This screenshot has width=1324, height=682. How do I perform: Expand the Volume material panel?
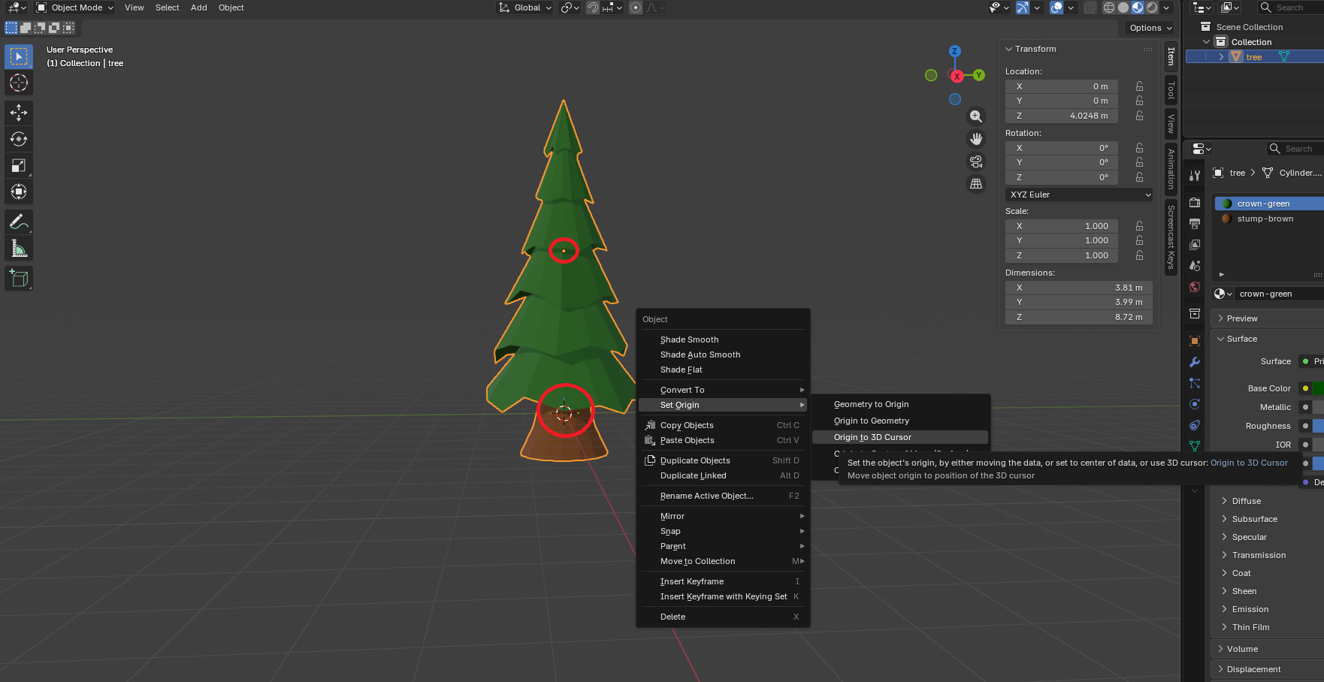(1242, 649)
